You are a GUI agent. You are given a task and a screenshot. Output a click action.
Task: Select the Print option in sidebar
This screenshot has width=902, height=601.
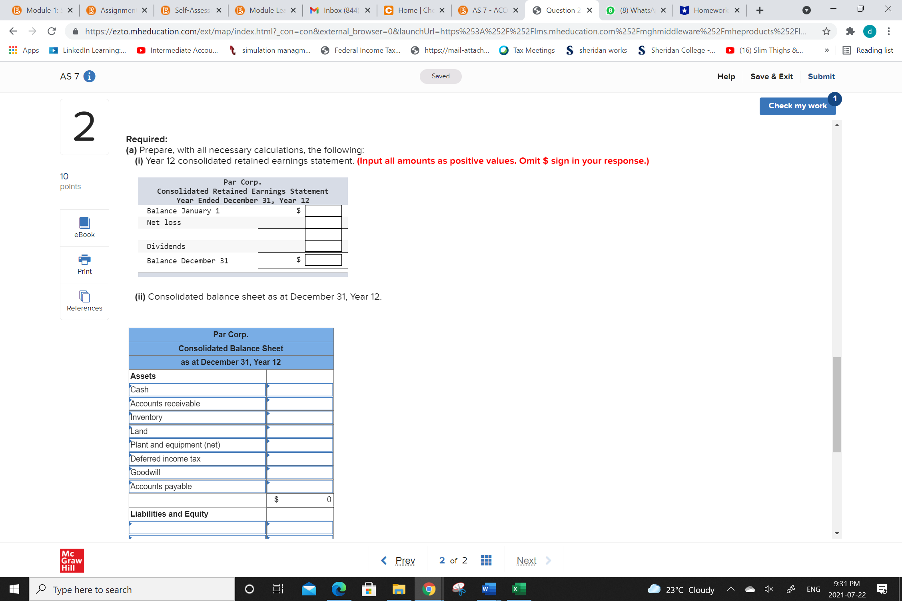(x=84, y=264)
